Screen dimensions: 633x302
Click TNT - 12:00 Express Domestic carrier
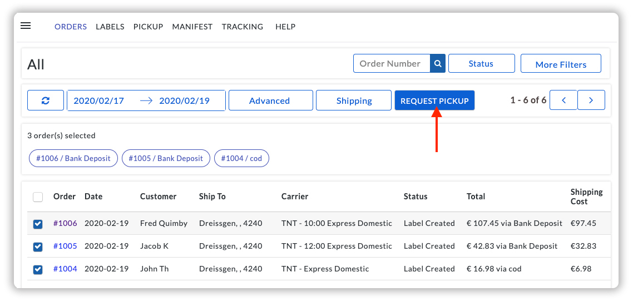[x=337, y=246]
